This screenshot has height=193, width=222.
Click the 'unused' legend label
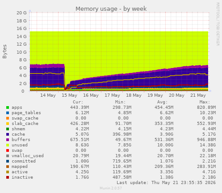coord(20,145)
